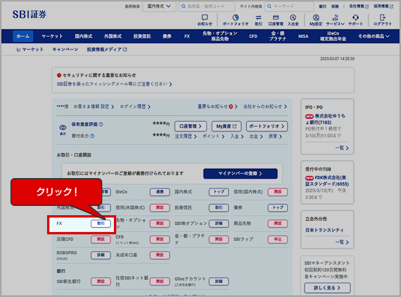This screenshot has width=401, height=297.
Task: Click the 投資信託 取引 button
Action: point(219,208)
